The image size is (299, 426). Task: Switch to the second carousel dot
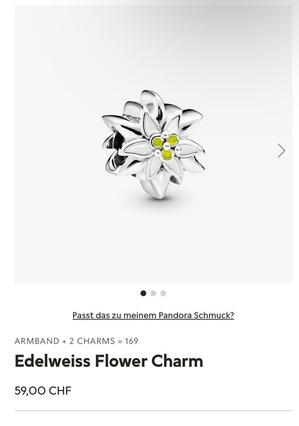click(x=153, y=293)
